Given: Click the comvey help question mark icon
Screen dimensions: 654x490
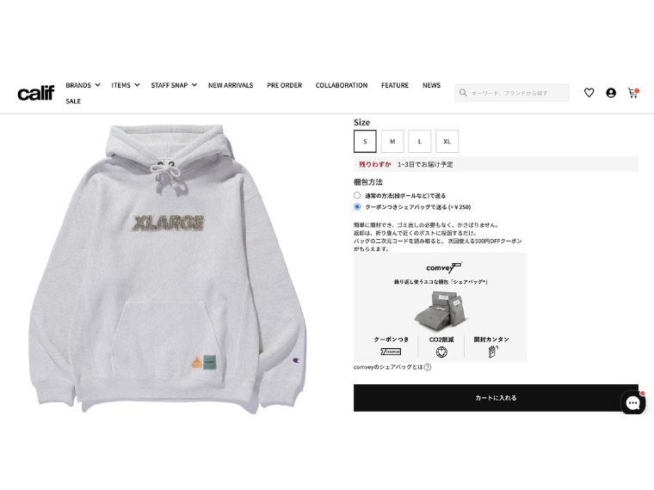Looking at the screenshot, I should point(428,367).
